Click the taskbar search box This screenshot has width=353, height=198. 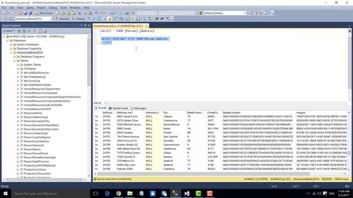pyautogui.click(x=50, y=194)
